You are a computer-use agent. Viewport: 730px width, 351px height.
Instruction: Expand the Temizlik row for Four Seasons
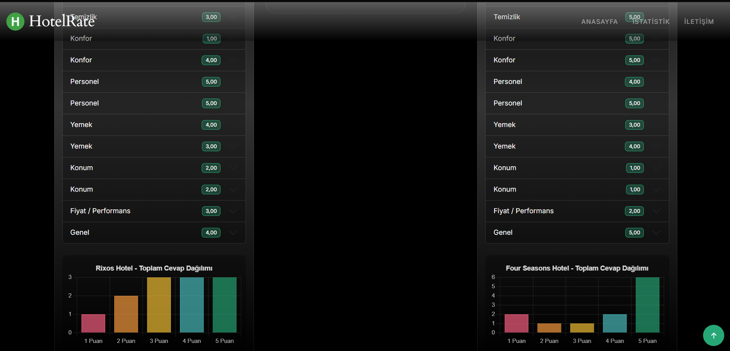pyautogui.click(x=656, y=17)
